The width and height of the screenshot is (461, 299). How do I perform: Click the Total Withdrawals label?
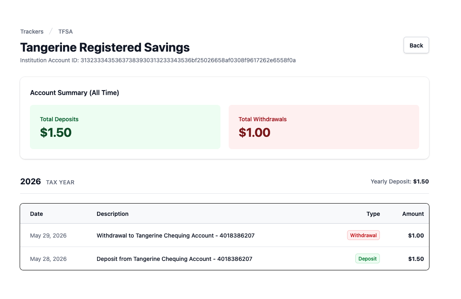(263, 119)
